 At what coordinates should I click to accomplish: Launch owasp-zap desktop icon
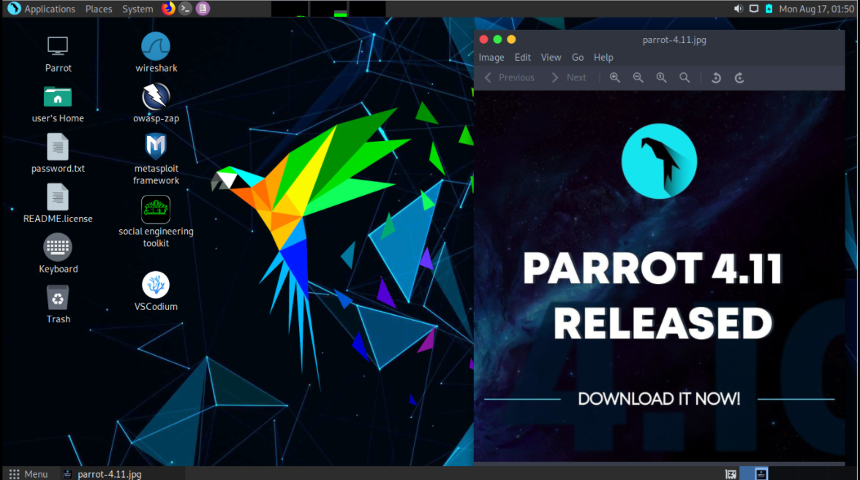pyautogui.click(x=156, y=97)
